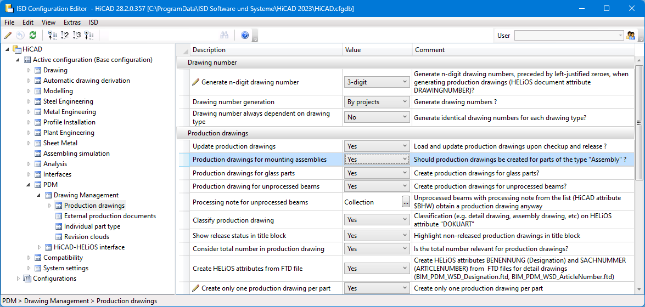The image size is (645, 307).
Task: Collapse the PDM tree node
Action: 29,185
